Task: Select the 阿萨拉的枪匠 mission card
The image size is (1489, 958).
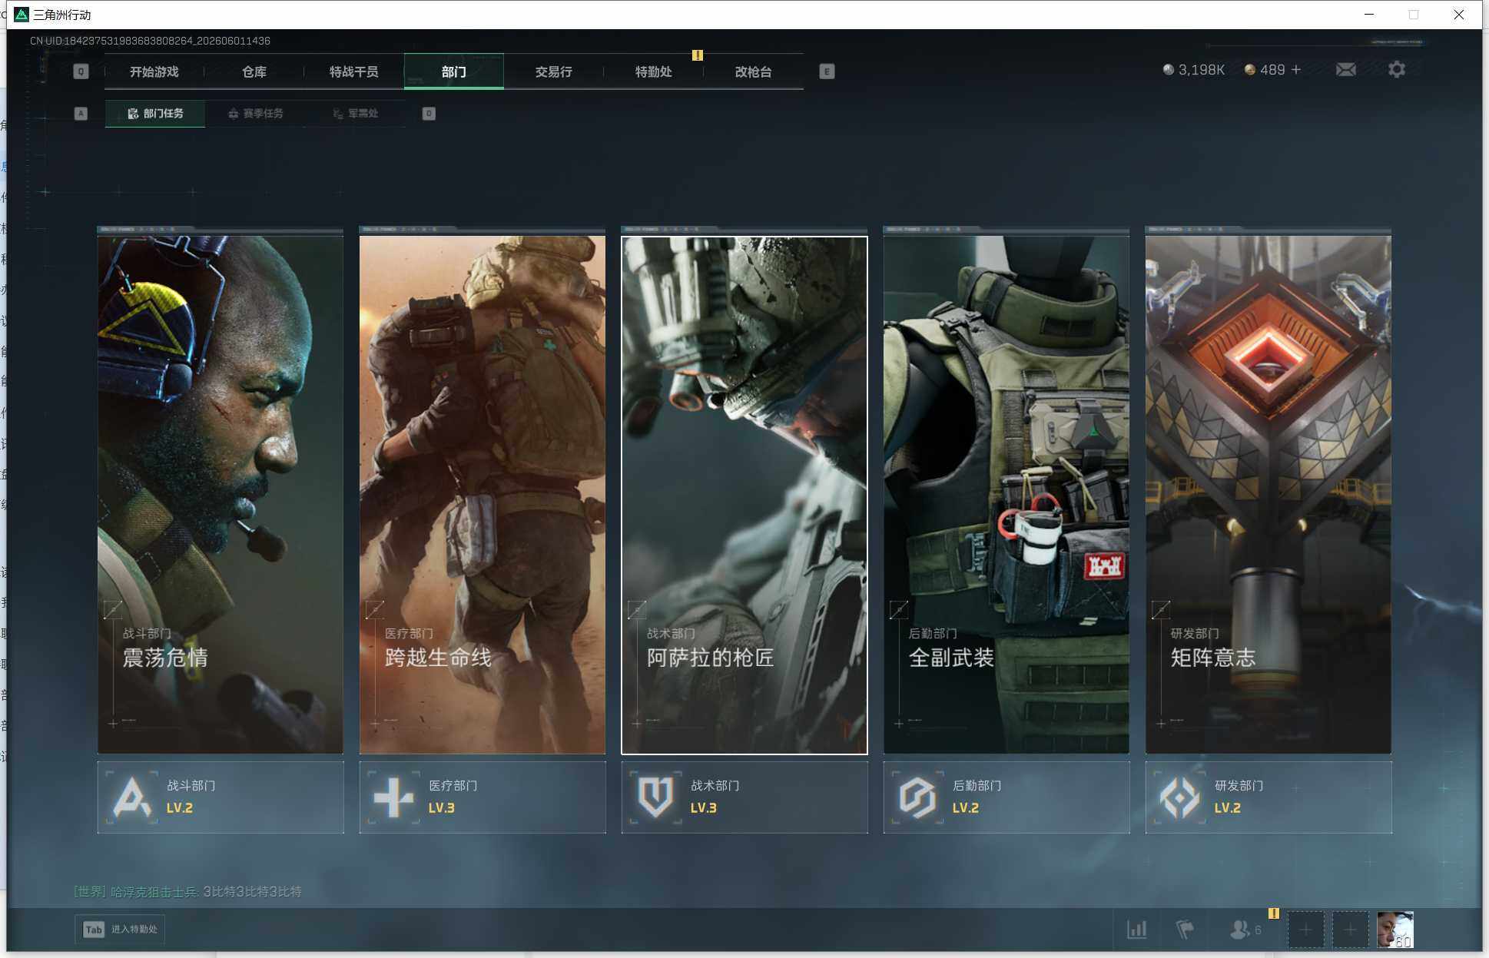Action: coord(744,495)
